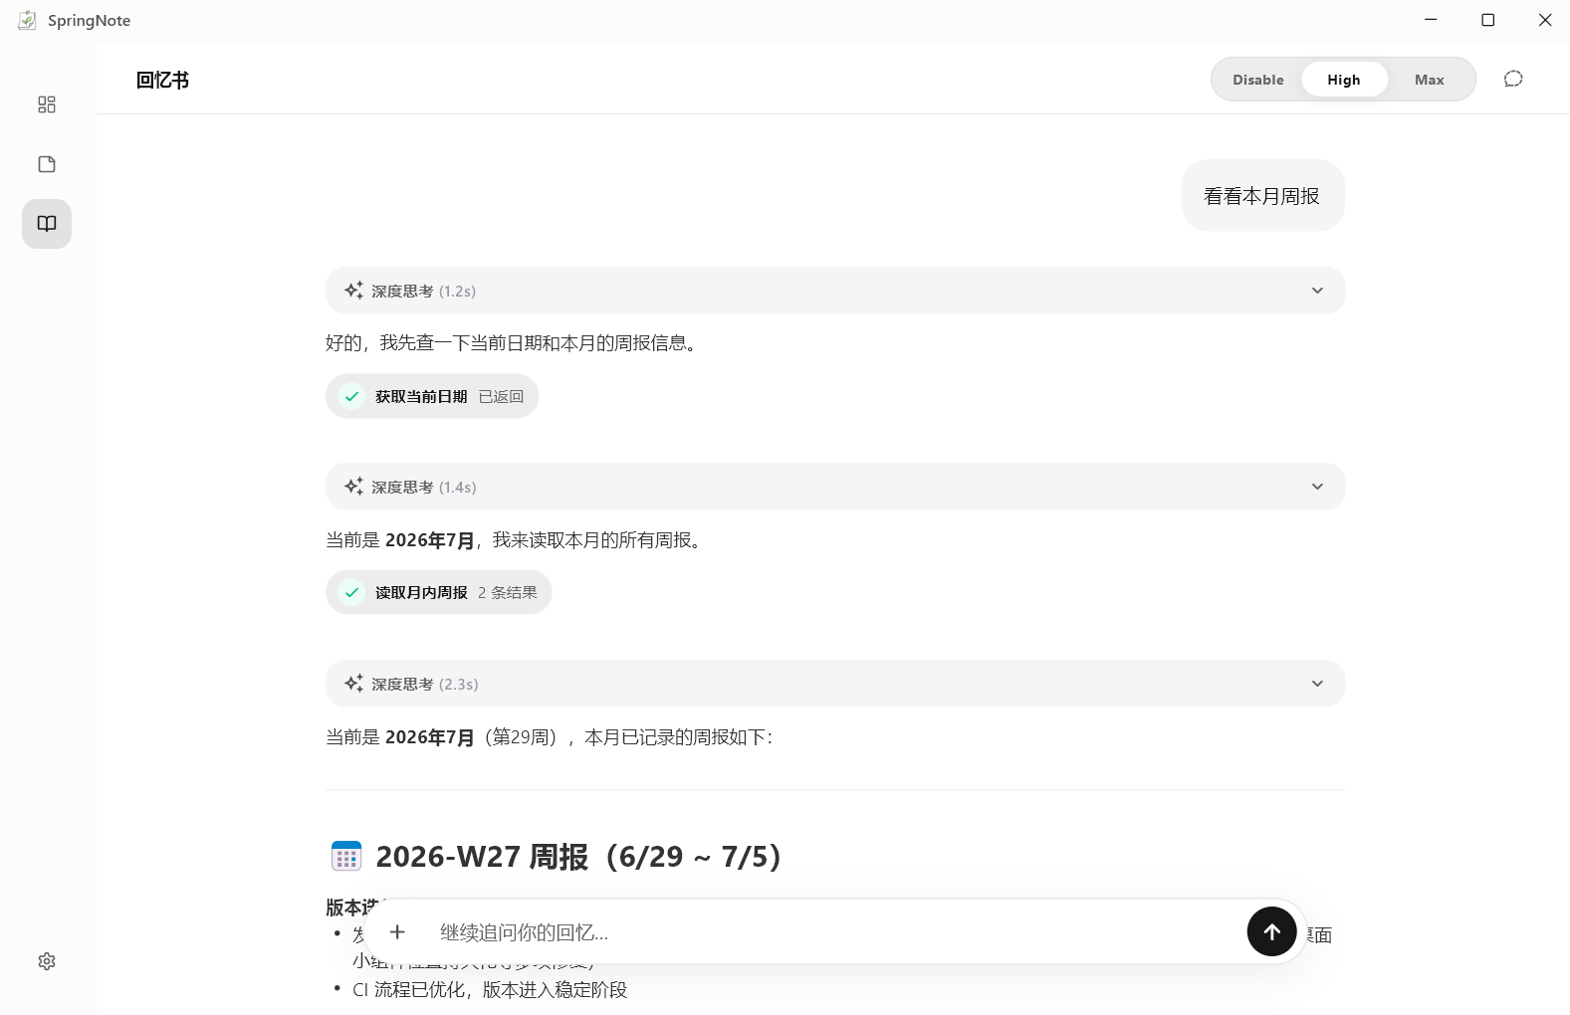1570x1015 pixels.
Task: Click the 已返回 status text
Action: coord(501,396)
